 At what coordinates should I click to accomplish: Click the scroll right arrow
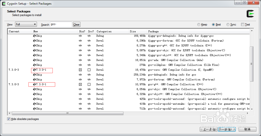(248, 113)
